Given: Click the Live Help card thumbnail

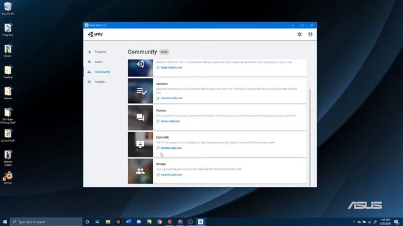Looking at the screenshot, I should [x=140, y=144].
